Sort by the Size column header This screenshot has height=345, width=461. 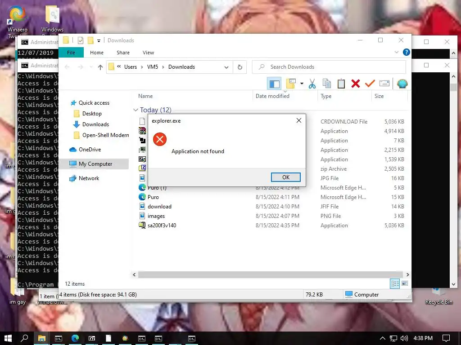pos(379,96)
